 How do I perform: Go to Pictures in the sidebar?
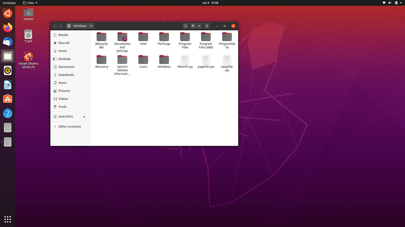[x=70, y=91]
